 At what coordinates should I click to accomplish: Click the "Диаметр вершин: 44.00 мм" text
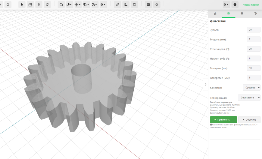point(223,108)
